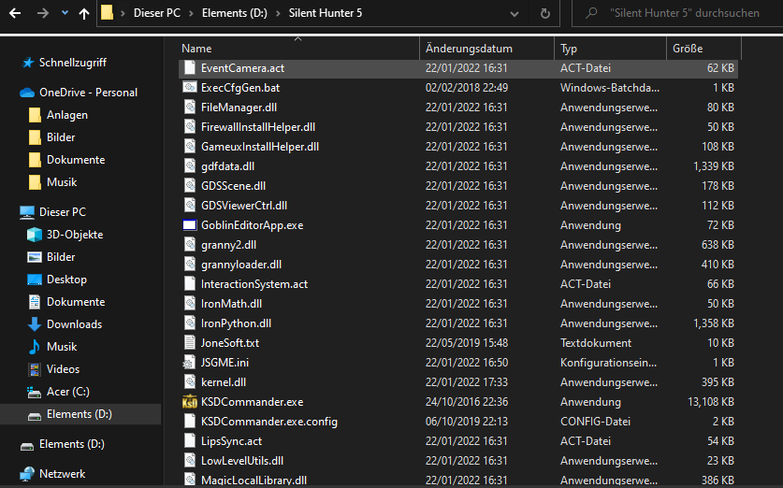Sort by Änderungsdatum column
The image size is (783, 488).
[x=469, y=49]
